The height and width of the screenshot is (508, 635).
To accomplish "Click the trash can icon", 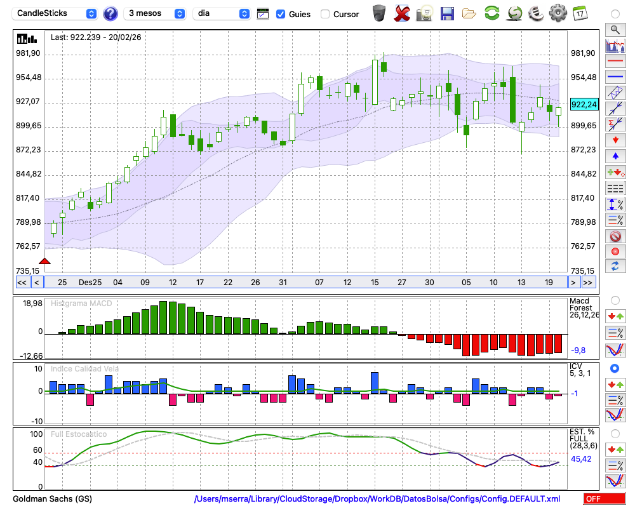I will click(379, 13).
